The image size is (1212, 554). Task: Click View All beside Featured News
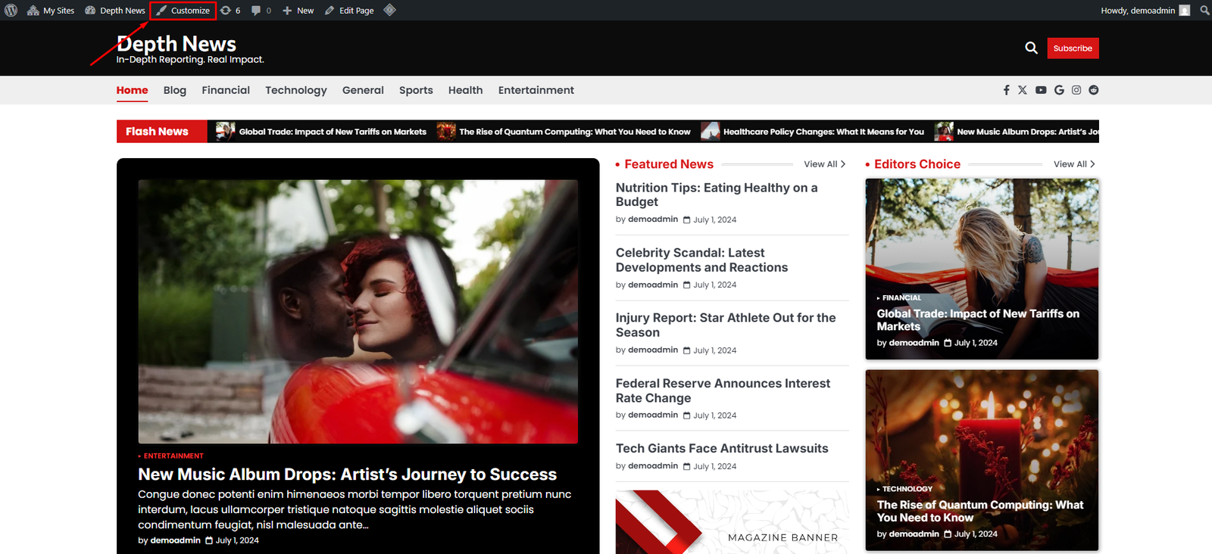pyautogui.click(x=824, y=164)
